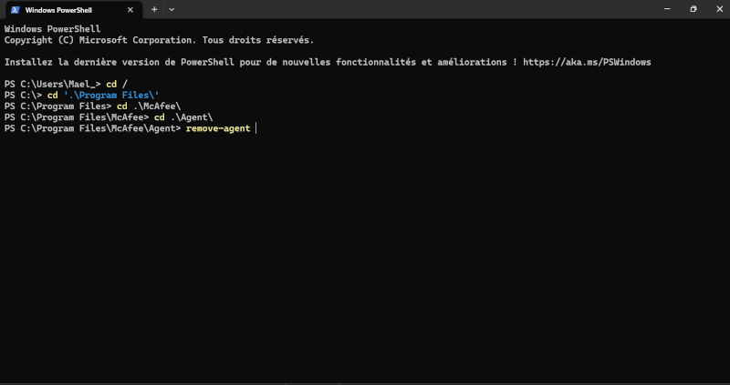Click the cursor after the remove-agent command
The image size is (730, 385).
tap(257, 128)
